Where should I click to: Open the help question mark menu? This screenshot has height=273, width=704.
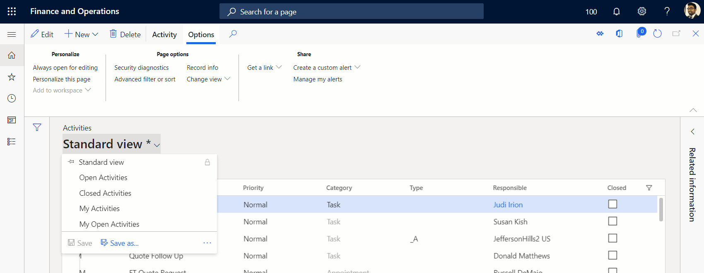tap(667, 12)
